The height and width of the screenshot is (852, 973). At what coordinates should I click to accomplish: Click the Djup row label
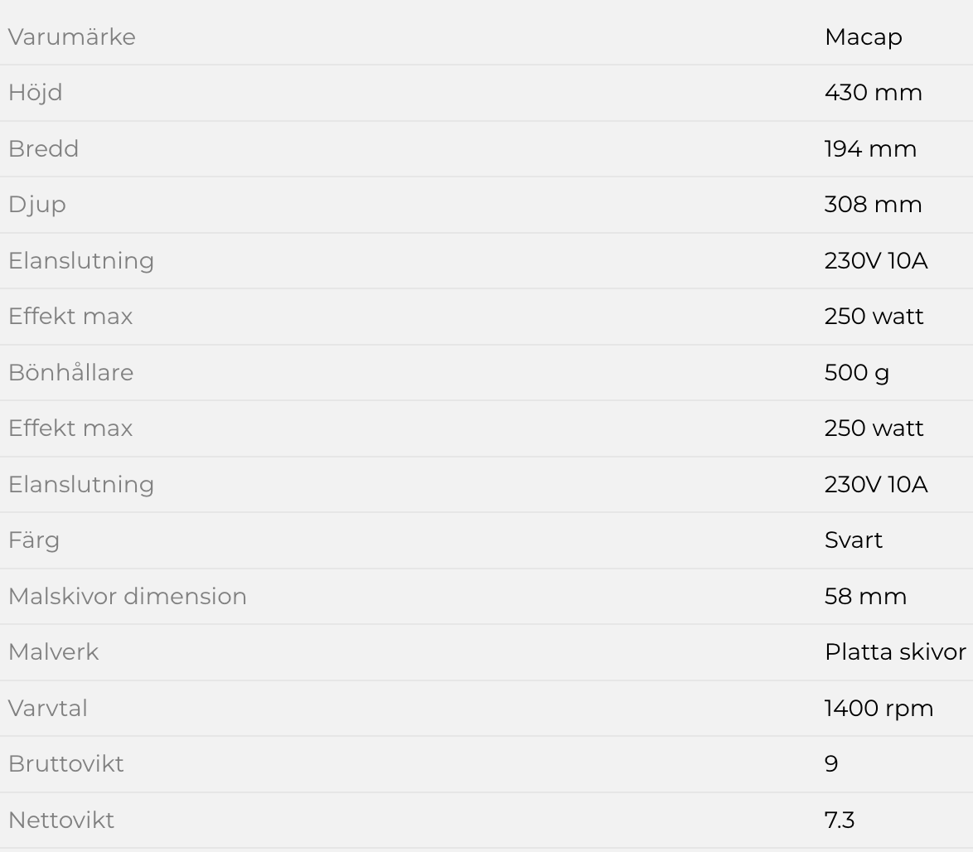coord(36,205)
